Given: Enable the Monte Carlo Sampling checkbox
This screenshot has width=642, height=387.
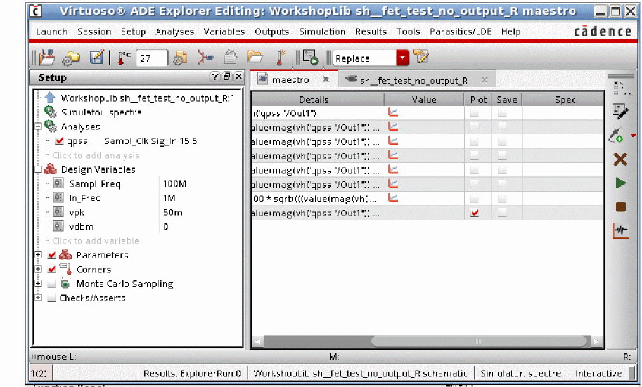Looking at the screenshot, I should pos(51,284).
